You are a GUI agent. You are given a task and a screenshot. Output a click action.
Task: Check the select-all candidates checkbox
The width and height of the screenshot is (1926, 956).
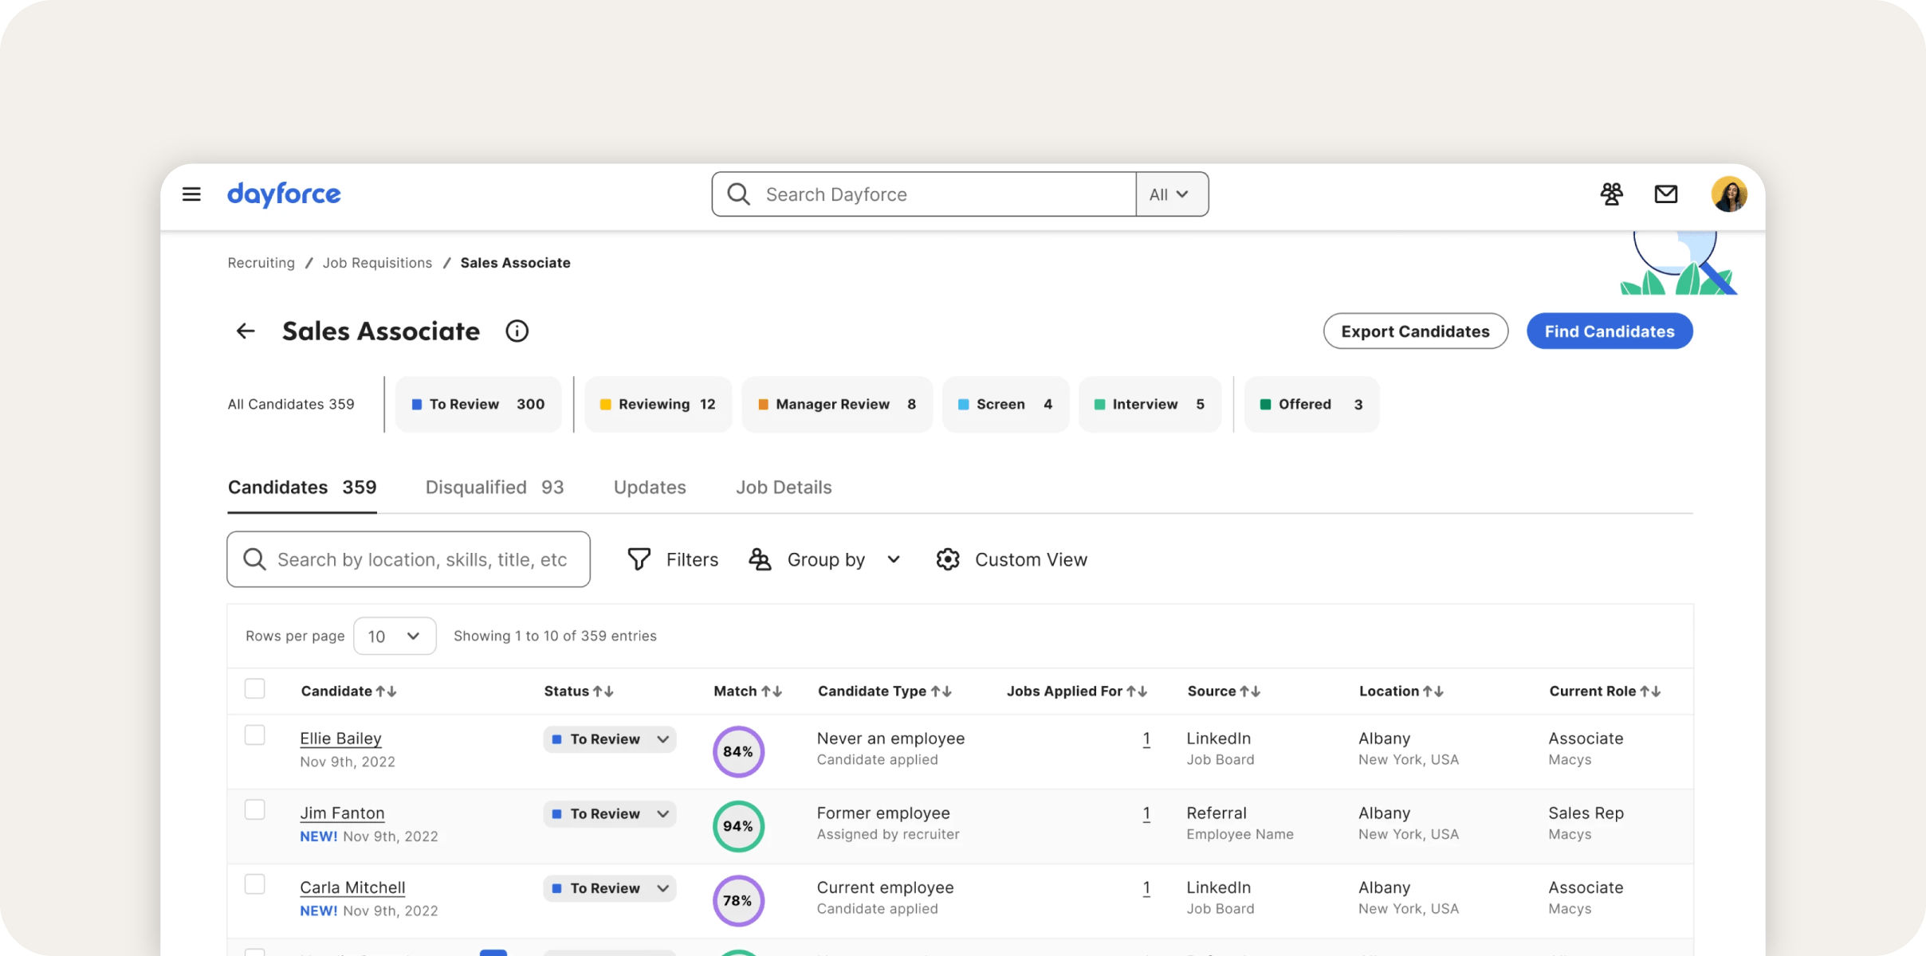[254, 688]
